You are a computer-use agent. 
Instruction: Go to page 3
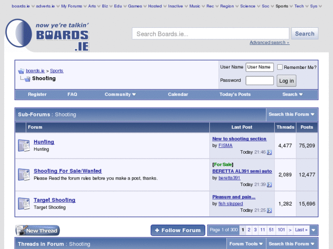255,230
